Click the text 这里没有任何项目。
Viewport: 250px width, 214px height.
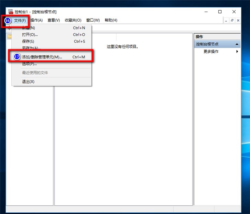click(123, 47)
